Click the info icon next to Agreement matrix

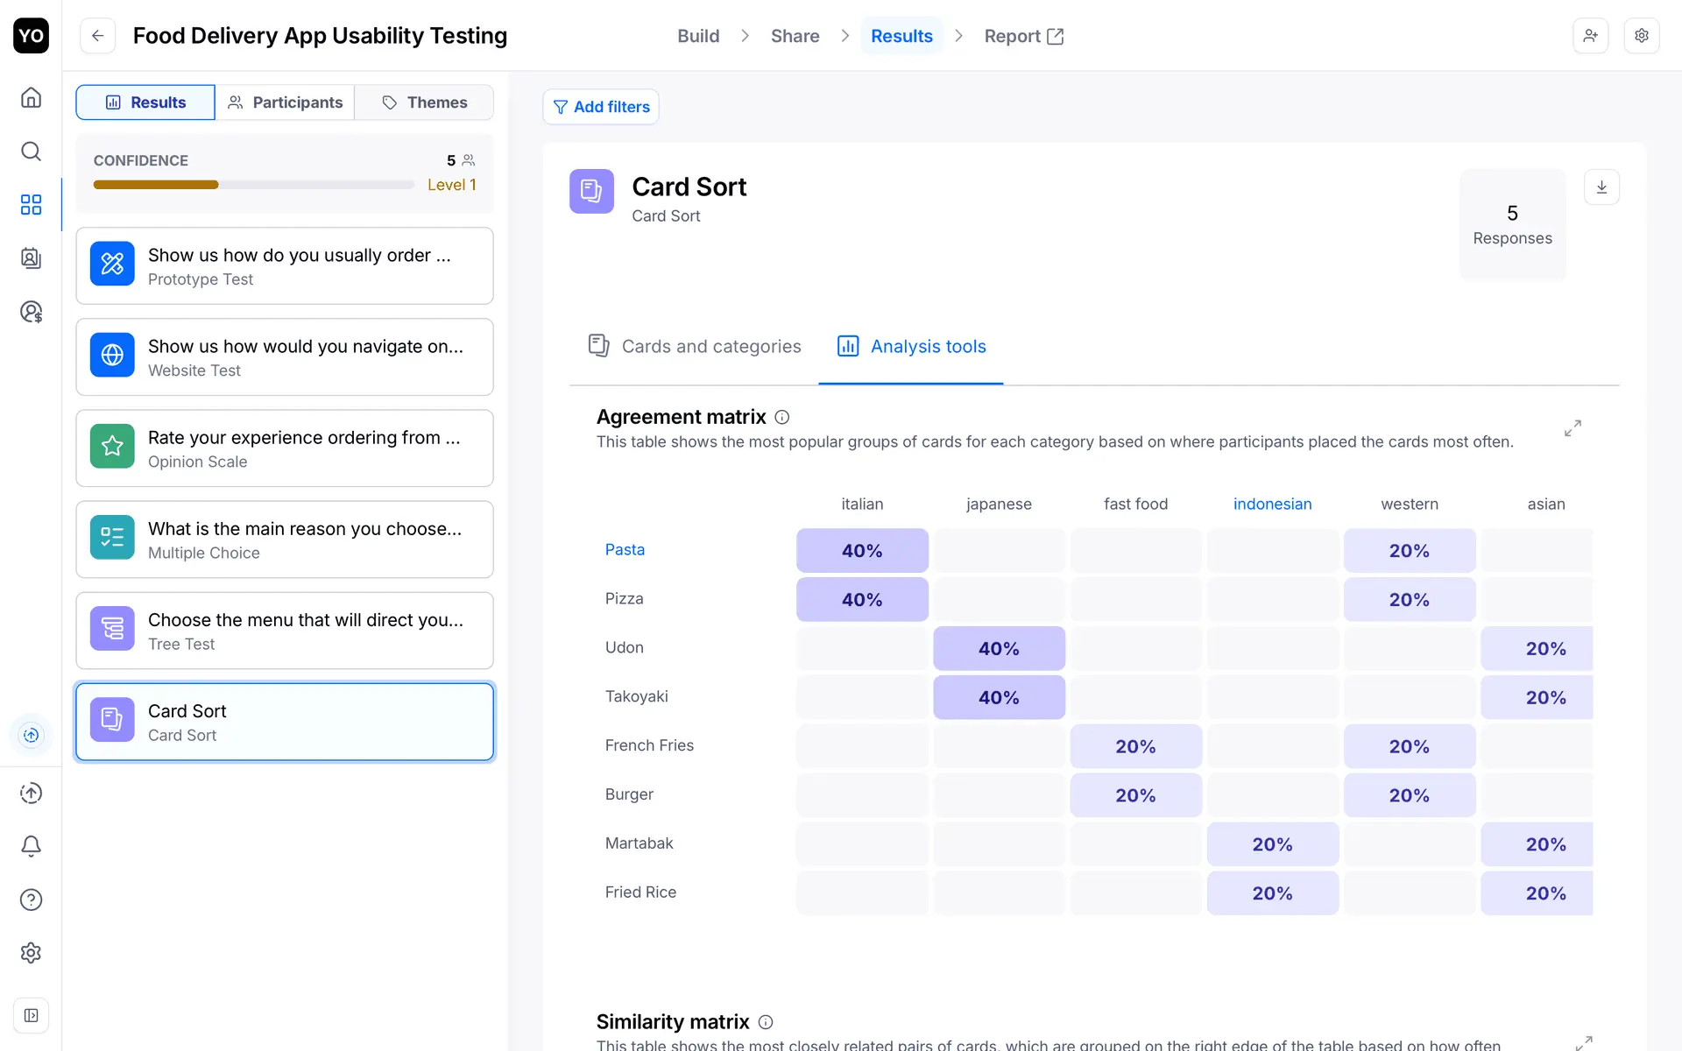782,418
